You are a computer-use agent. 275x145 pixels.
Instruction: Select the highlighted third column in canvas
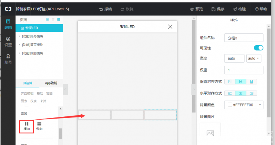click(x=160, y=115)
